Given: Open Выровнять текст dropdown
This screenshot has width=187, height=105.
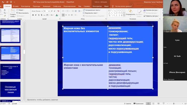Looking at the screenshot, I should [91, 13].
